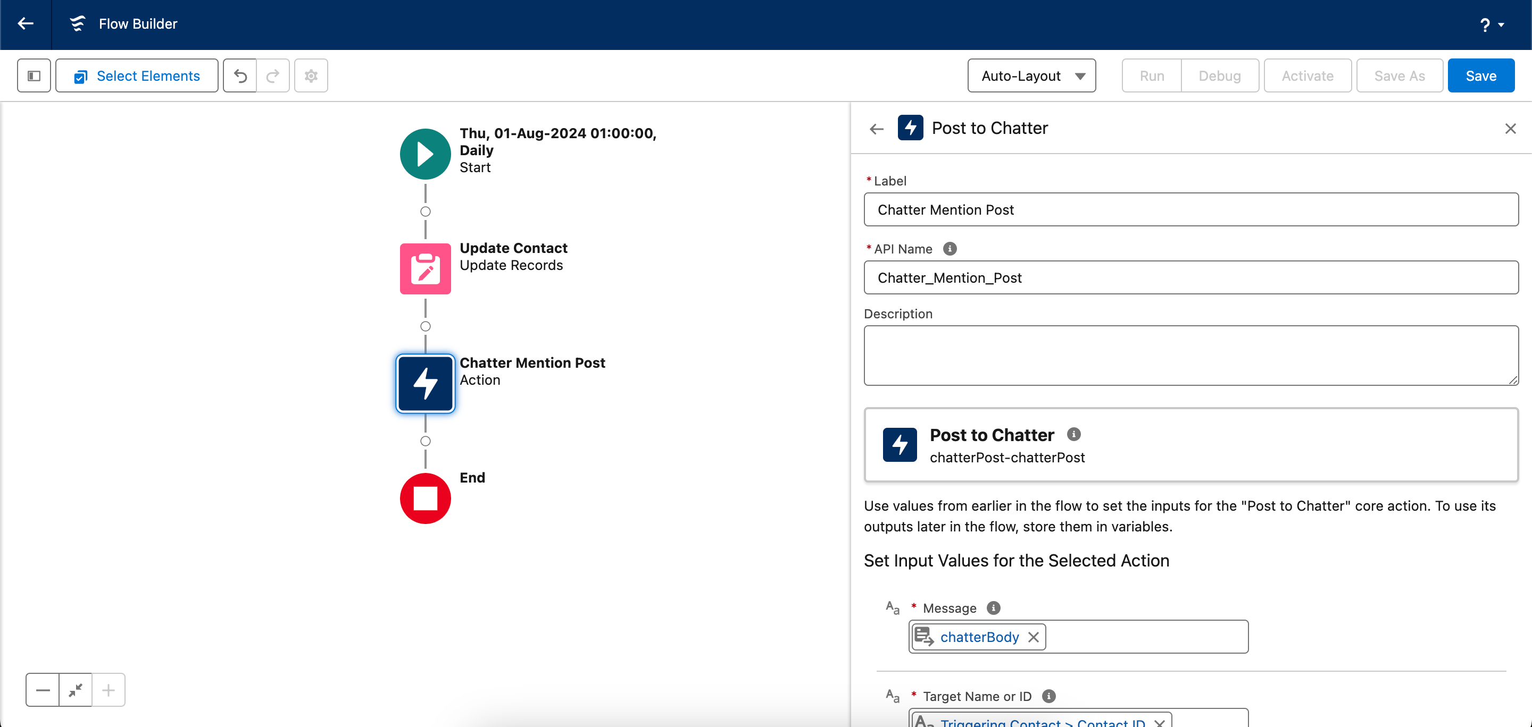Fit canvas to view with collapse icon

(x=76, y=690)
